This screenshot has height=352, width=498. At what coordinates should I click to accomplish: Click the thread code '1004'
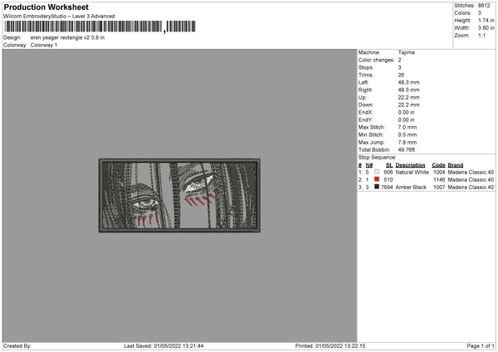[439, 172]
